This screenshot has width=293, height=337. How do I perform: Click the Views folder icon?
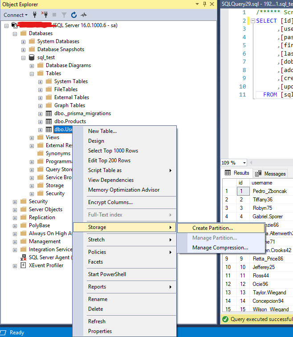click(40, 137)
